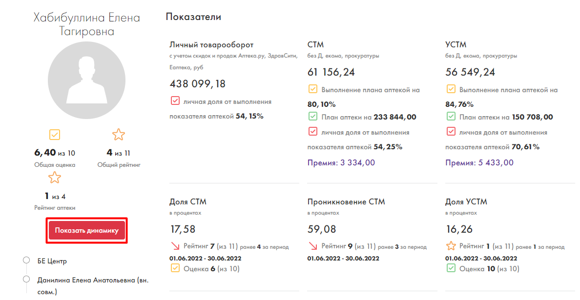Viewport: 580px width, 300px height.
Task: Select the БЕ Центр radio circle
Action: click(27, 260)
